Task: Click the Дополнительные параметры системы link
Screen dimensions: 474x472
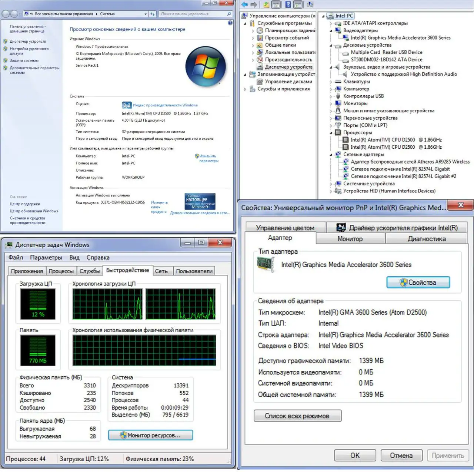Action: pos(34,70)
